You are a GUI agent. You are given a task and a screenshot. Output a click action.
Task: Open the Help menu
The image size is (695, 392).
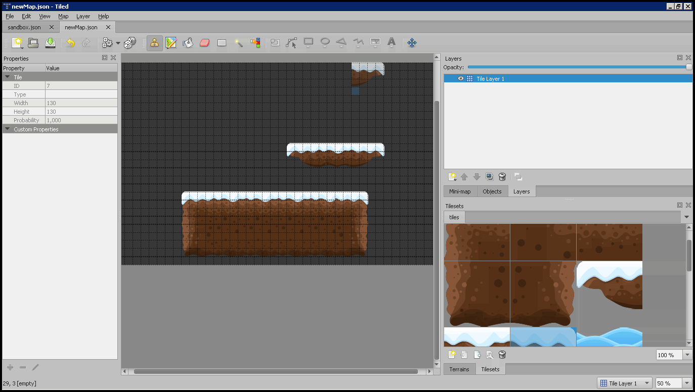click(103, 16)
